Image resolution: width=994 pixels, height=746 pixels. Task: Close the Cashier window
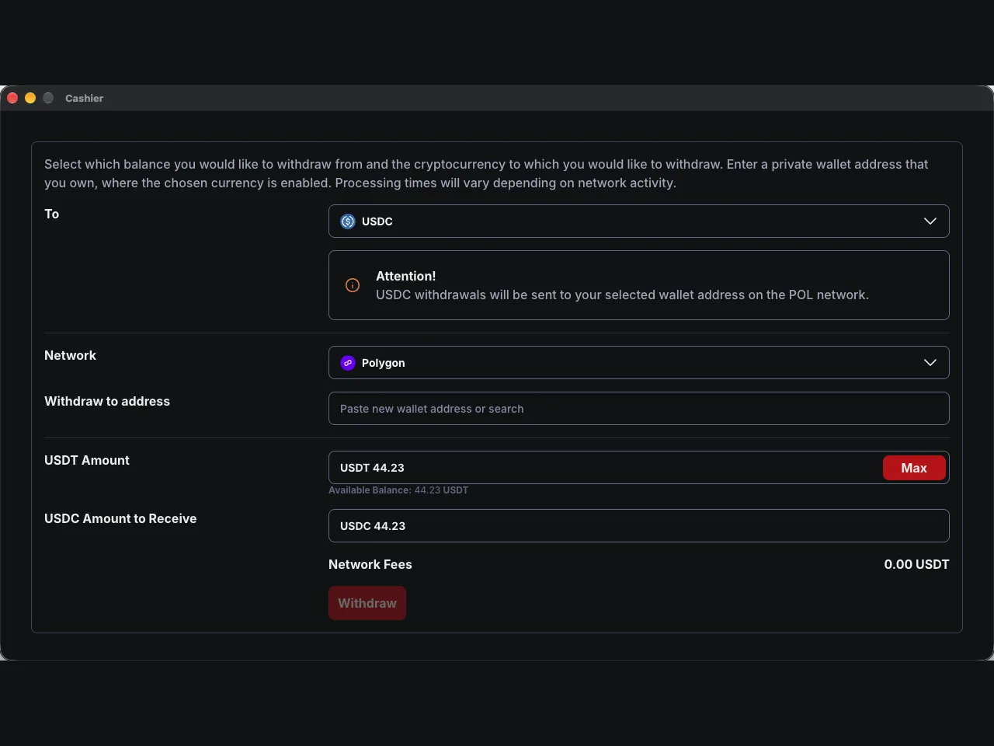coord(12,98)
